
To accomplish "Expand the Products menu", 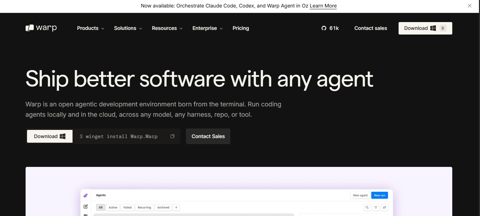I will 91,28.
